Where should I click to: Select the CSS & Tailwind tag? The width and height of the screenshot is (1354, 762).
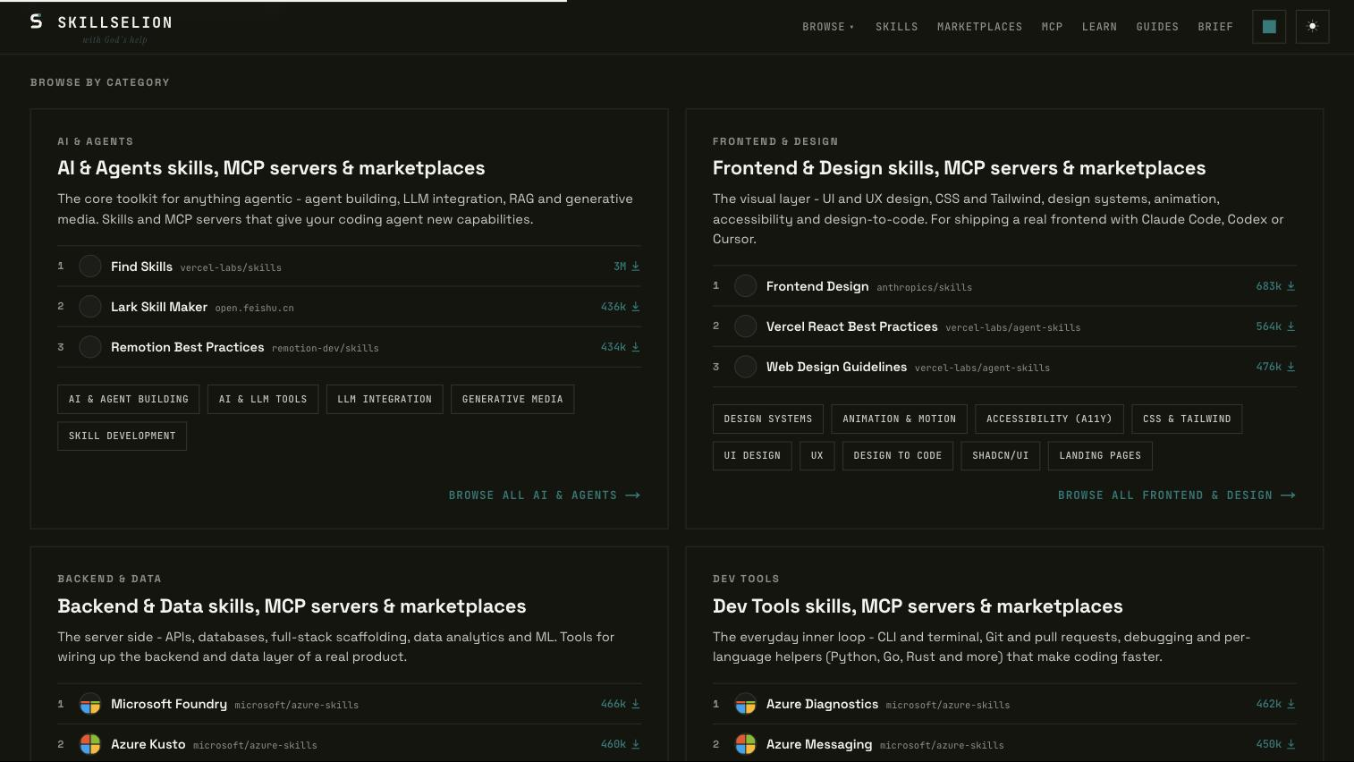click(1187, 419)
